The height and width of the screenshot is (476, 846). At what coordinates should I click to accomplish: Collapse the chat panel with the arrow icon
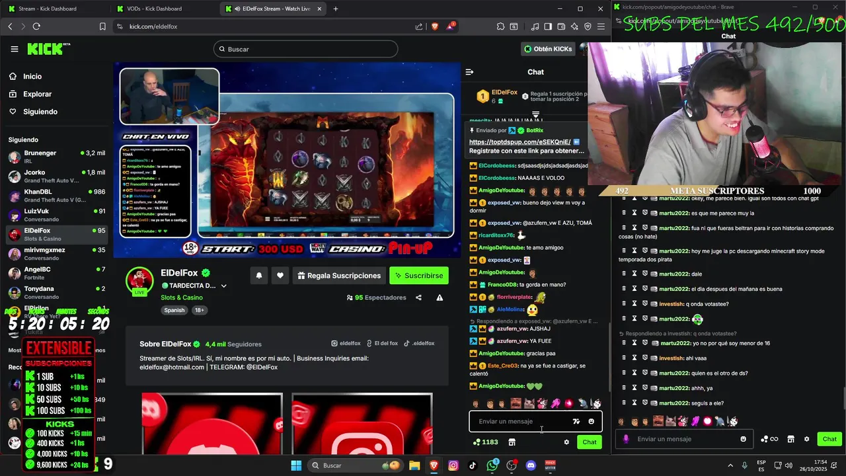[469, 72]
